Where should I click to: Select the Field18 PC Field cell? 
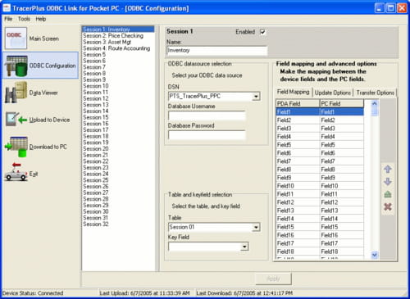342,251
